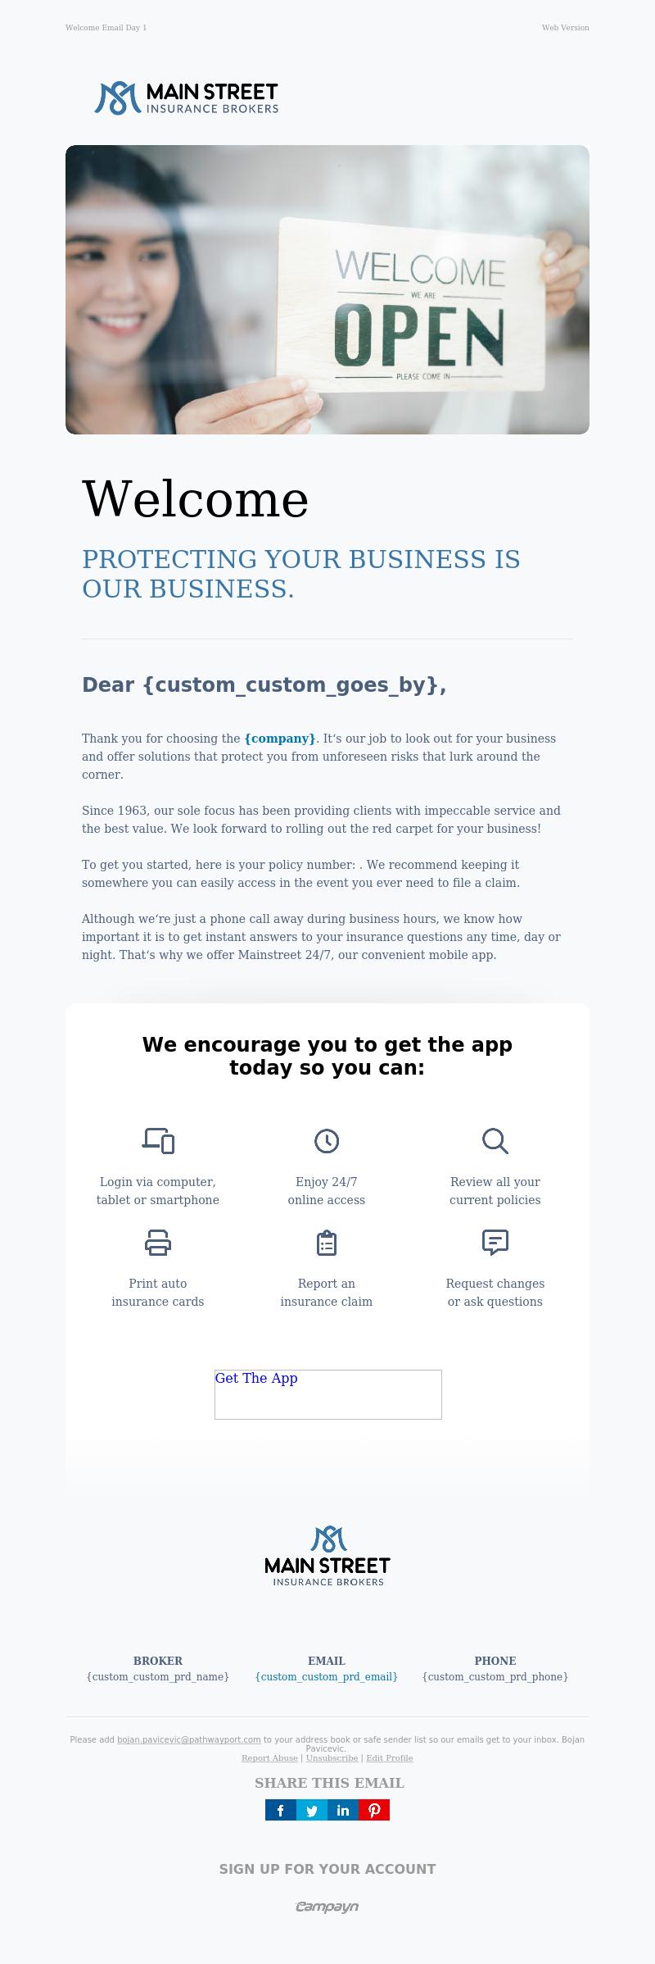Click the bojan.pavicevic@pathwayport.com email link
The image size is (655, 1964).
coord(189,1739)
